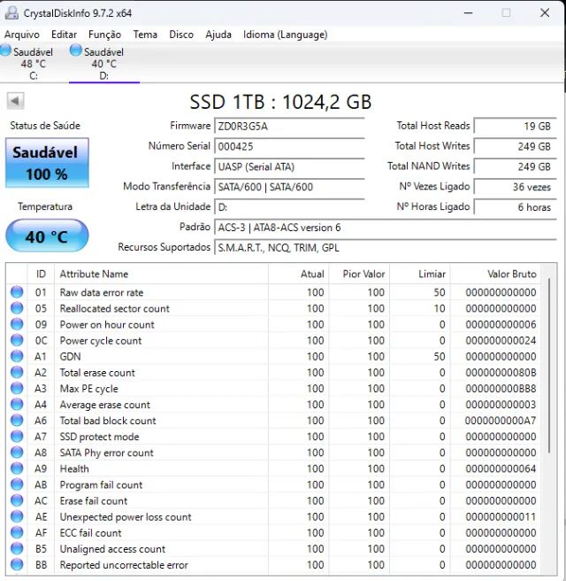The image size is (566, 581).
Task: Click the Letra da Unidade field D:
Action: (x=289, y=207)
